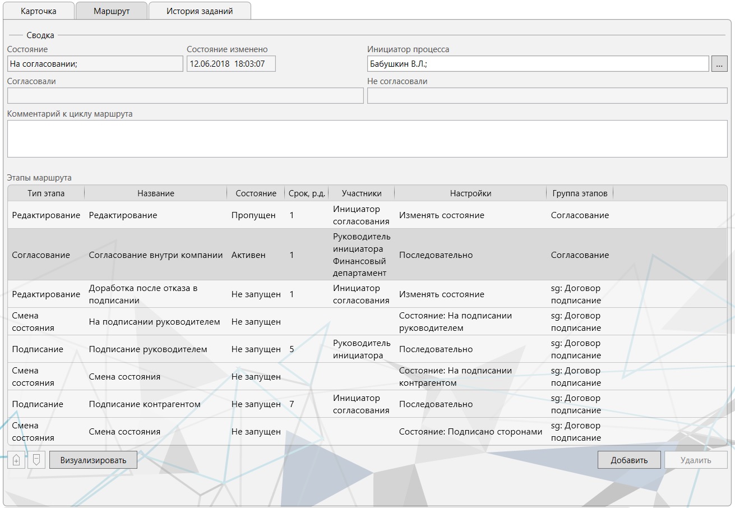Sort by the Тип этапа column header
Image resolution: width=735 pixels, height=508 pixels.
46,193
